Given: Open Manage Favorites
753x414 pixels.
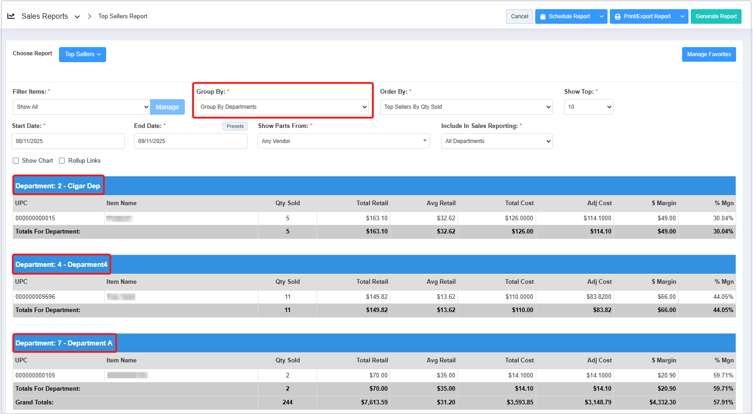Looking at the screenshot, I should pyautogui.click(x=709, y=54).
